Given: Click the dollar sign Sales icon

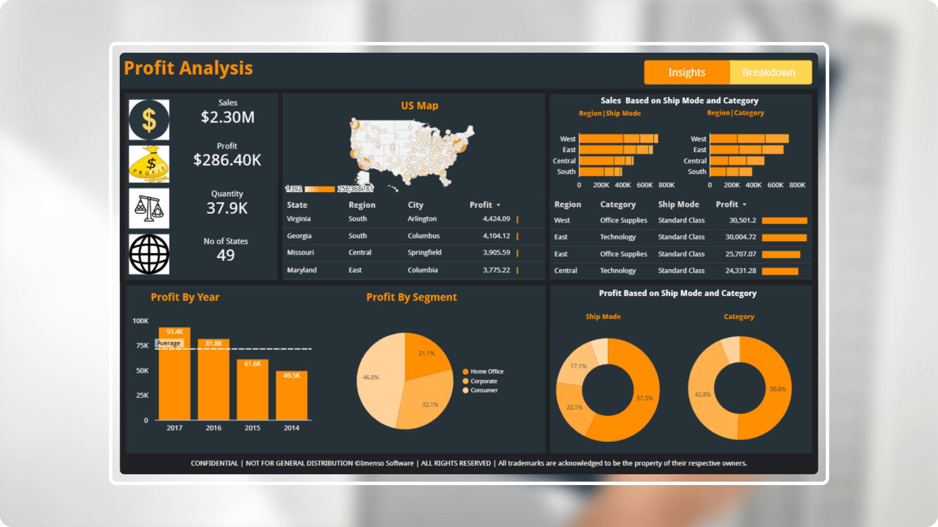Looking at the screenshot, I should pyautogui.click(x=149, y=120).
